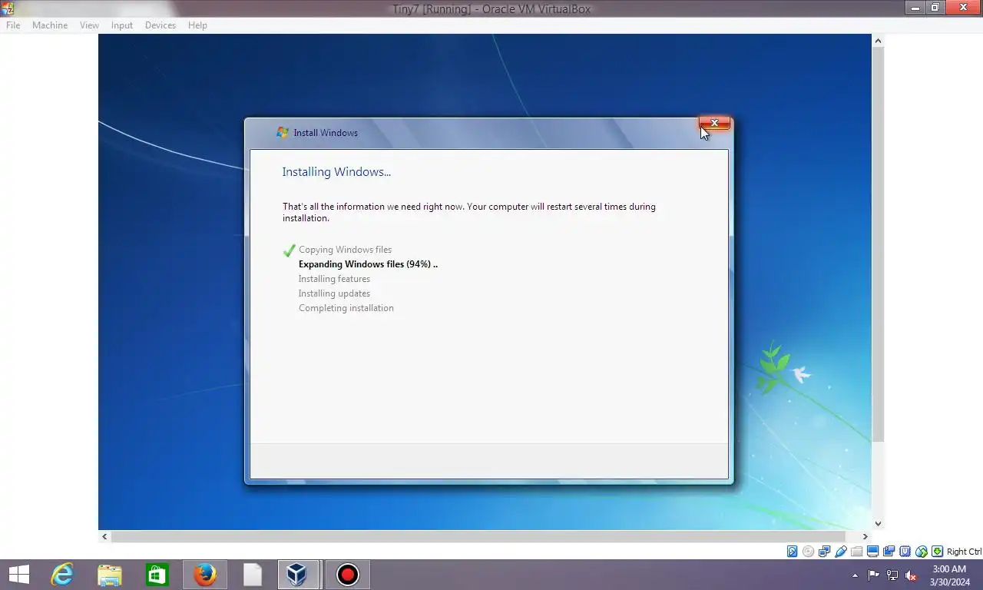
Task: Click the green checkmark beside Copying Windows files
Action: point(290,250)
